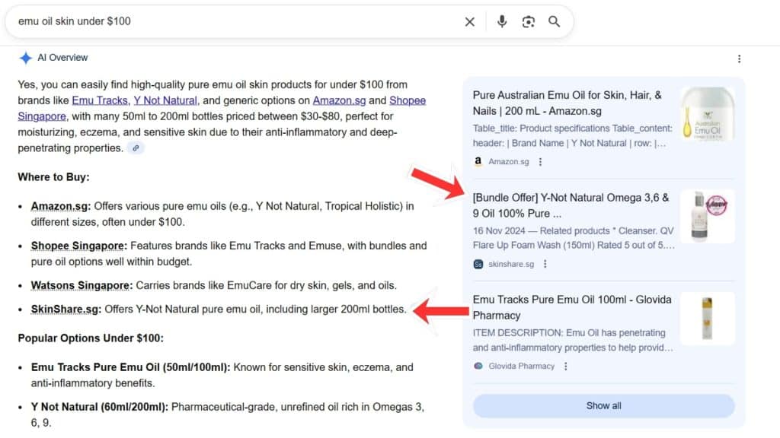Open options beside the Amazon.sg source label
780x438 pixels.
[x=540, y=161]
